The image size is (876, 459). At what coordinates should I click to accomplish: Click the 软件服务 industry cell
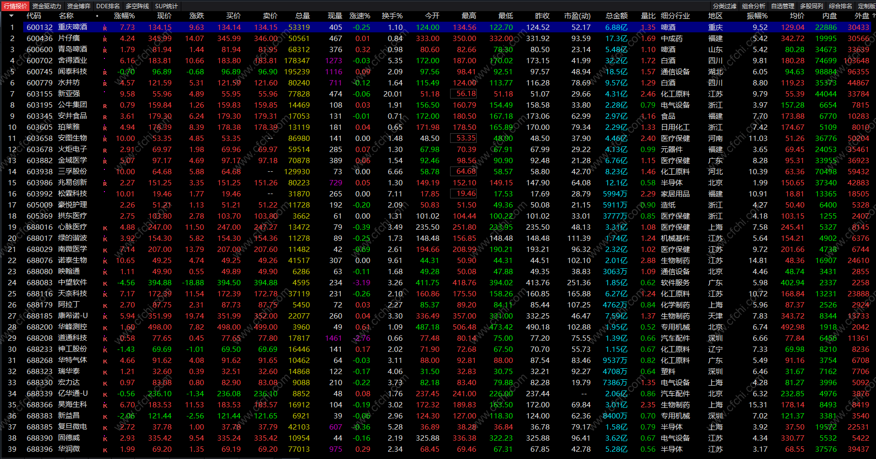[x=675, y=283]
